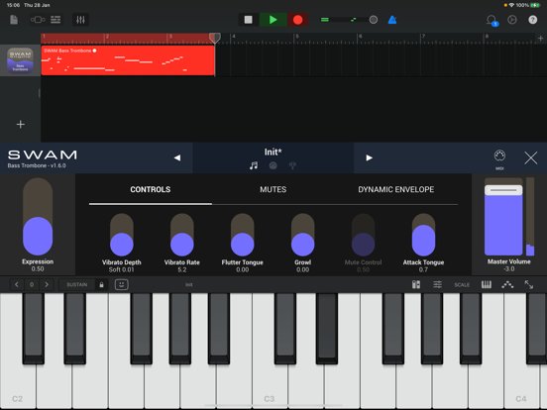Image resolution: width=547 pixels, height=410 pixels.
Task: Open the arpeggiator dots icon
Action: point(507,284)
